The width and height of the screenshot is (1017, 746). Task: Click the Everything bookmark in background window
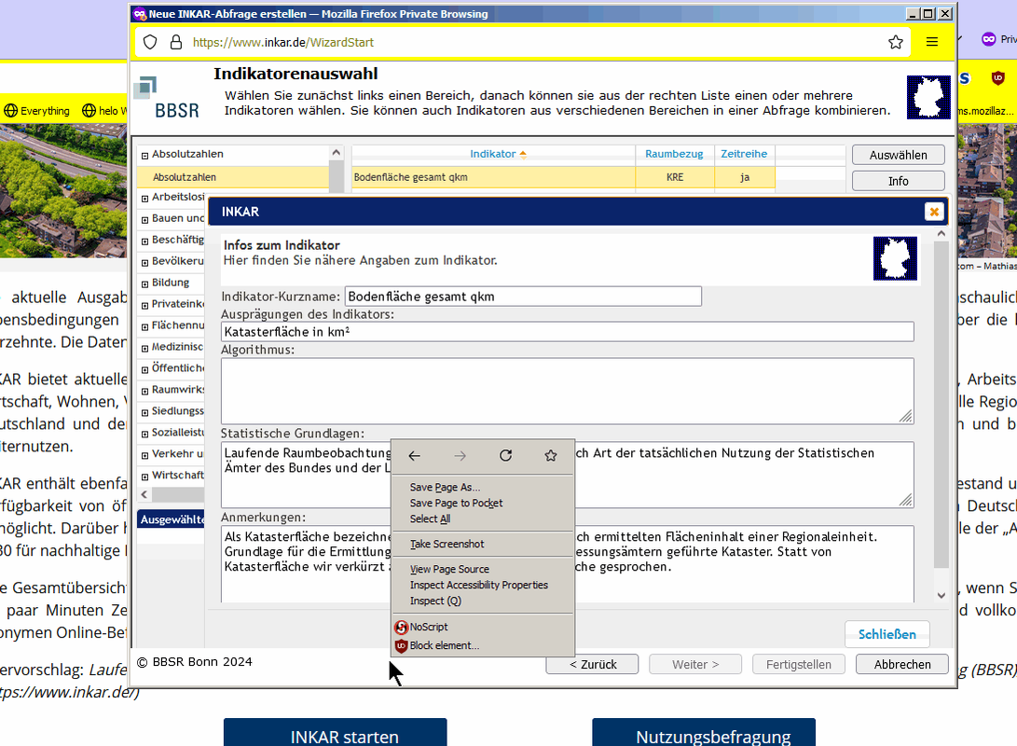pos(37,111)
